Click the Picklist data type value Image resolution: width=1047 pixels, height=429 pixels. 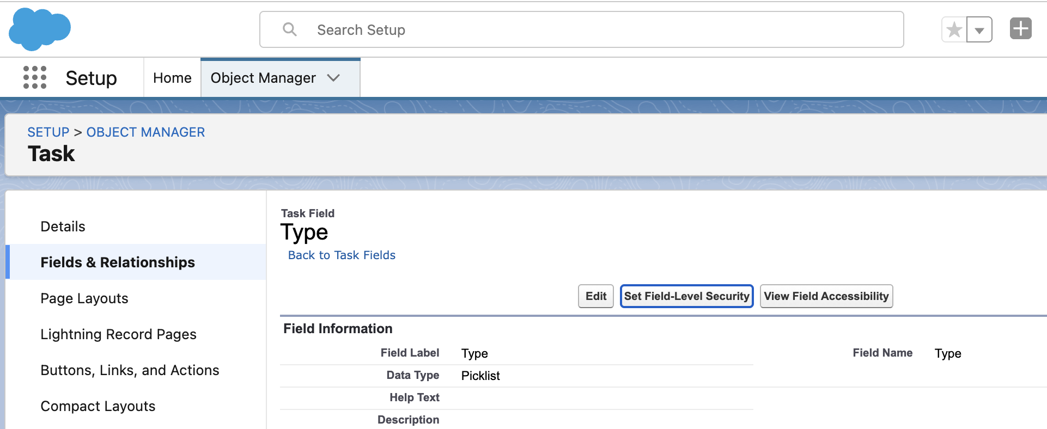(480, 376)
